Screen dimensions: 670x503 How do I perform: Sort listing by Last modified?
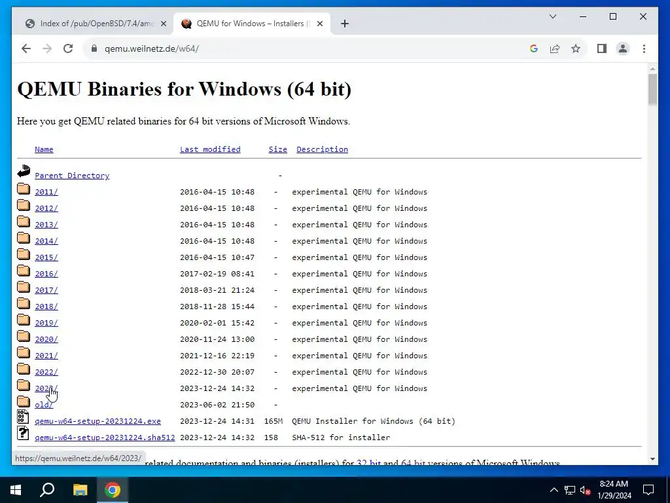coord(210,149)
